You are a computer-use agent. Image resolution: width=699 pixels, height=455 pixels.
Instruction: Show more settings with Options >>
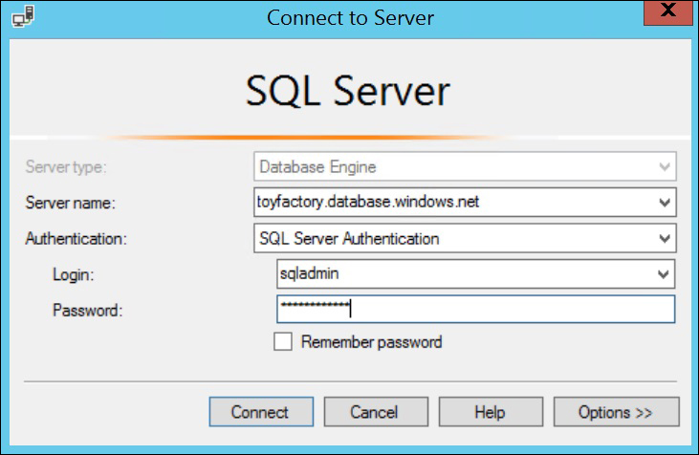(617, 412)
